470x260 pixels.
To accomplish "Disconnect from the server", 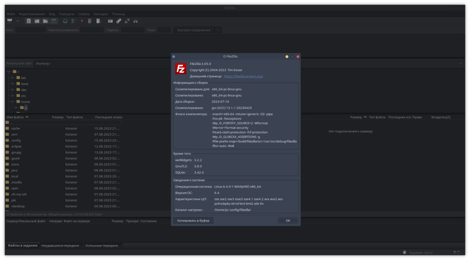I will (x=90, y=21).
